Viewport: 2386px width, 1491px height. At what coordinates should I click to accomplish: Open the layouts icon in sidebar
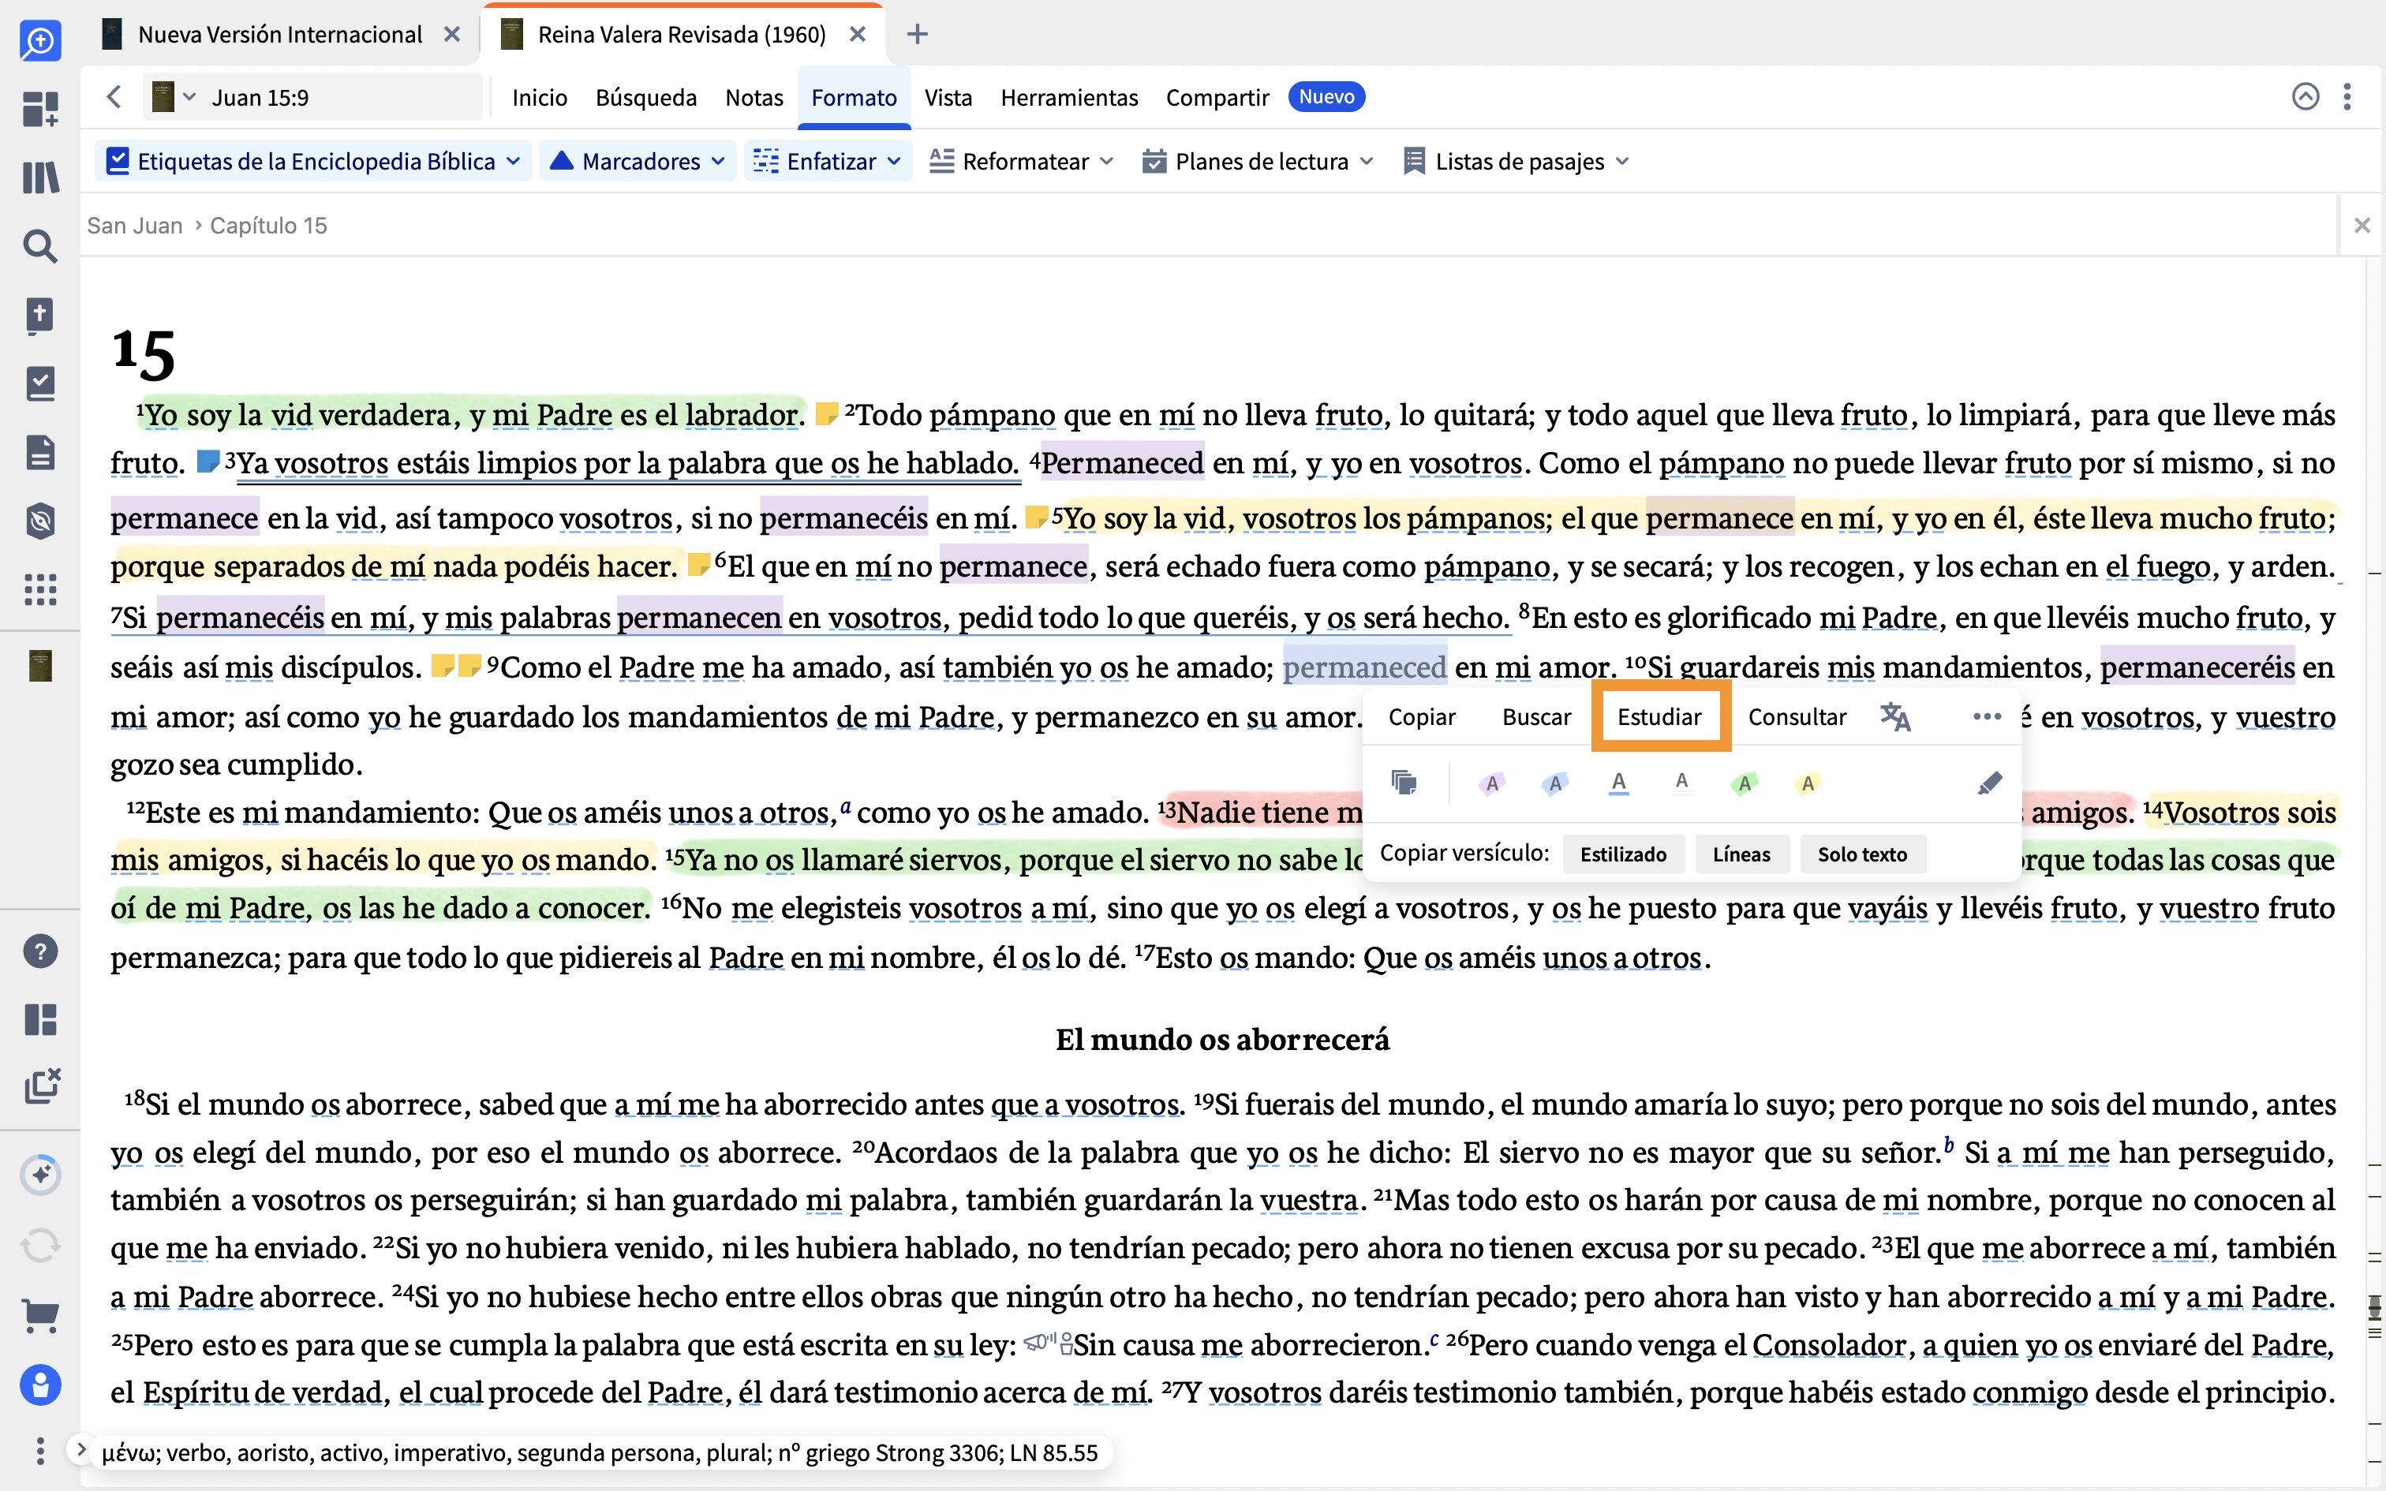click(40, 1019)
